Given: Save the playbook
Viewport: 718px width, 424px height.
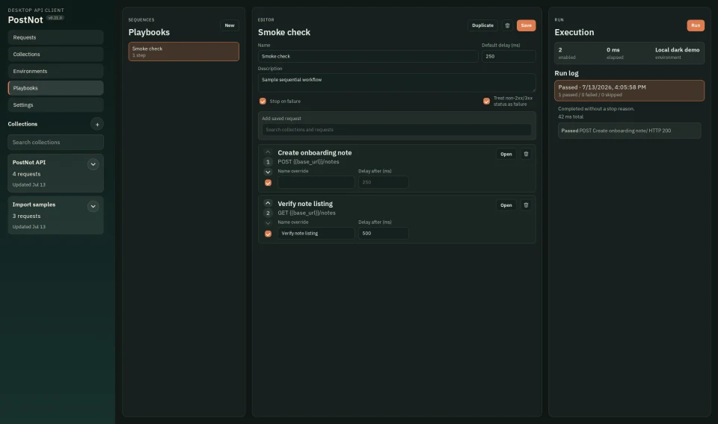Looking at the screenshot, I should coord(526,25).
